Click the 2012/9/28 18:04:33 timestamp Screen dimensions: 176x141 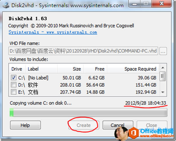pyautogui.click(x=146, y=103)
